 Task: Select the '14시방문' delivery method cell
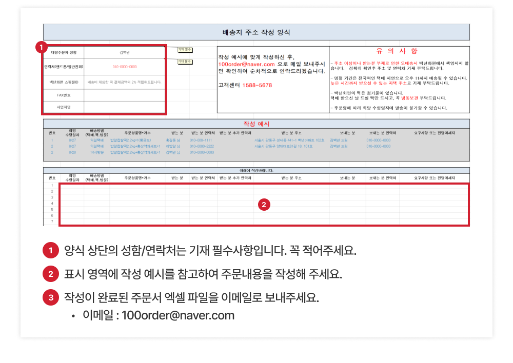pos(97,152)
